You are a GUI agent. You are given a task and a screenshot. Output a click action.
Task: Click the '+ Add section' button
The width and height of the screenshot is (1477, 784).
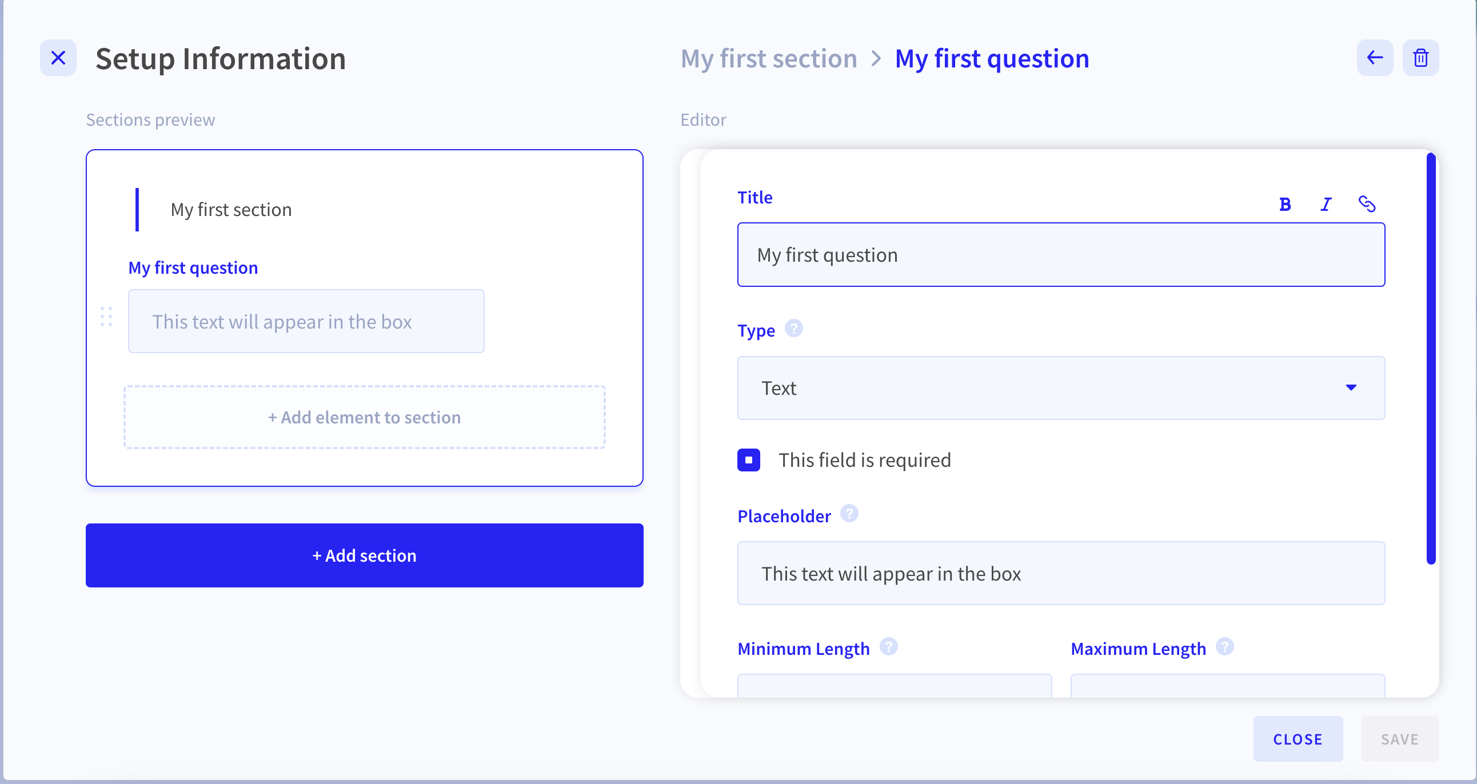pos(365,555)
